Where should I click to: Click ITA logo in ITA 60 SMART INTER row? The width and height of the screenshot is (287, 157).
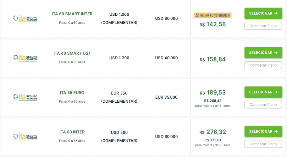(x=25, y=19)
